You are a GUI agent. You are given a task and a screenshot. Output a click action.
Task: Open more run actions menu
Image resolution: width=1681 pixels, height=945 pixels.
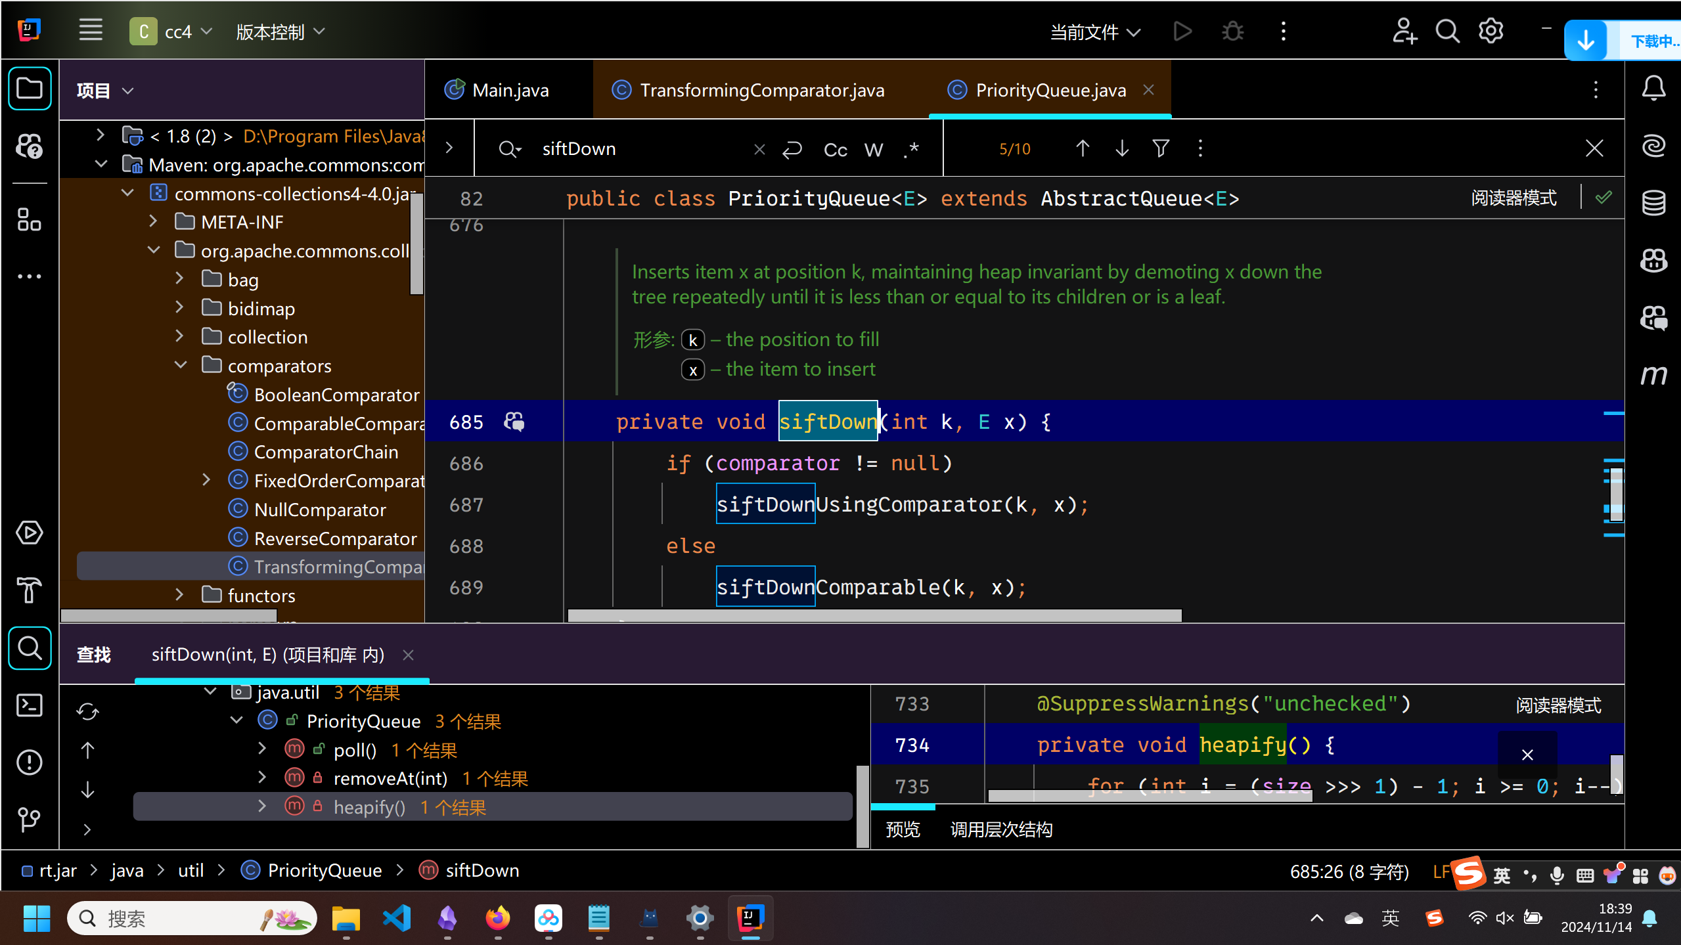[1283, 31]
